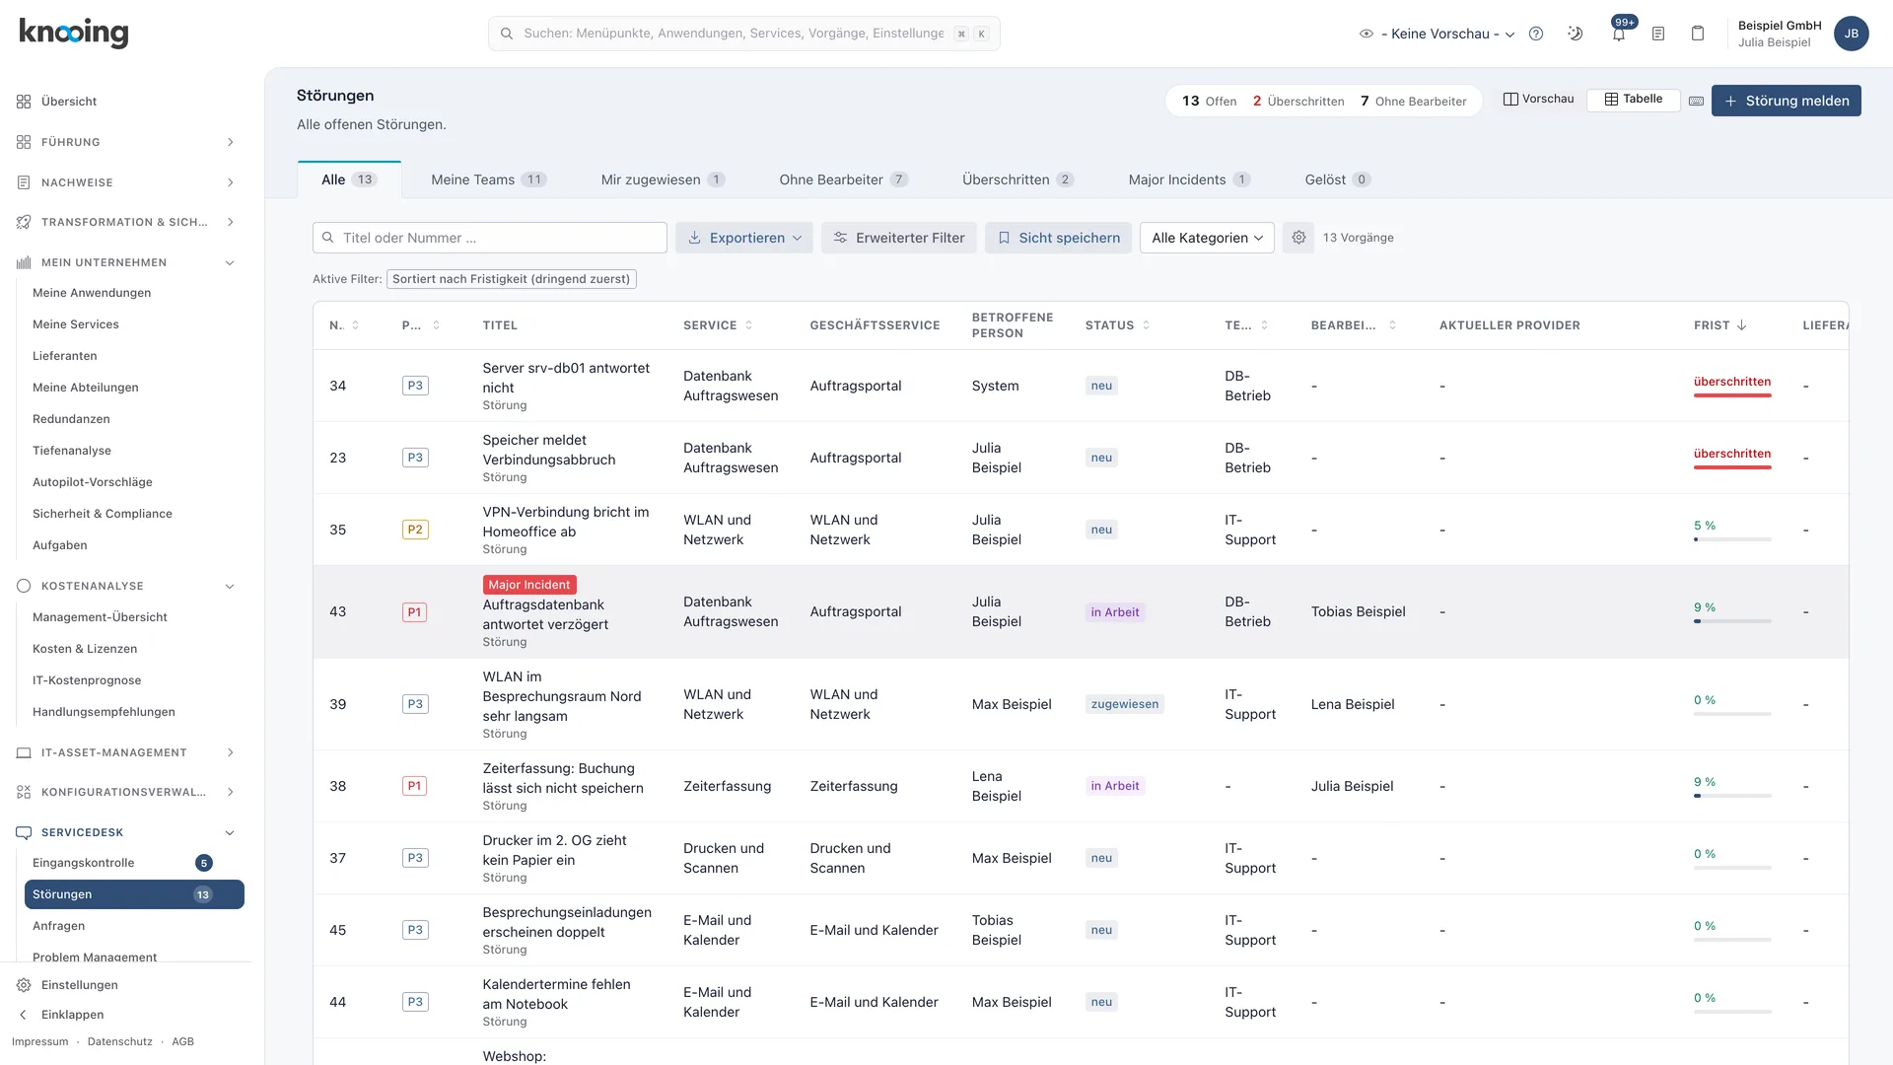Open the help question mark icon
Viewport: 1893px width, 1065px height.
coord(1536,34)
